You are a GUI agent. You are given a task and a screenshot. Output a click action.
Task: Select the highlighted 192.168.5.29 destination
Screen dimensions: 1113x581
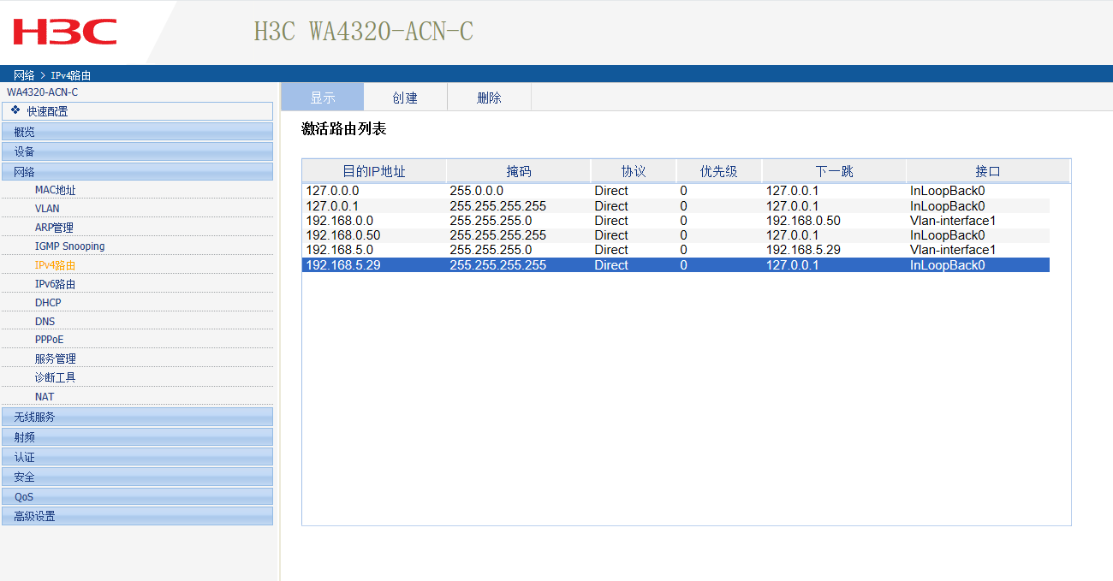pos(343,265)
